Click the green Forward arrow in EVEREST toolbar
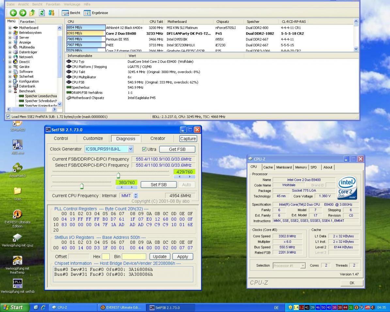The width and height of the screenshot is (390, 312). (x=23, y=13)
